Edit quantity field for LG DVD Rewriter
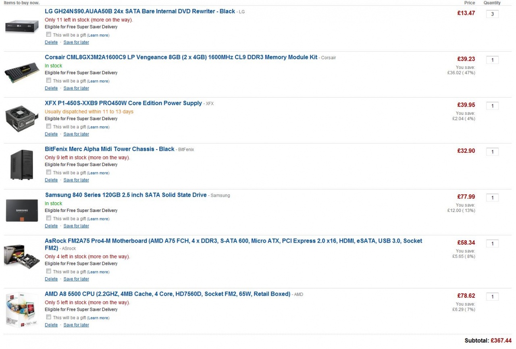 tap(492, 14)
